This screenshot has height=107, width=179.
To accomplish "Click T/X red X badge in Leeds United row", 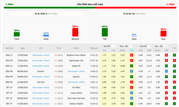I will tap(174, 93).
